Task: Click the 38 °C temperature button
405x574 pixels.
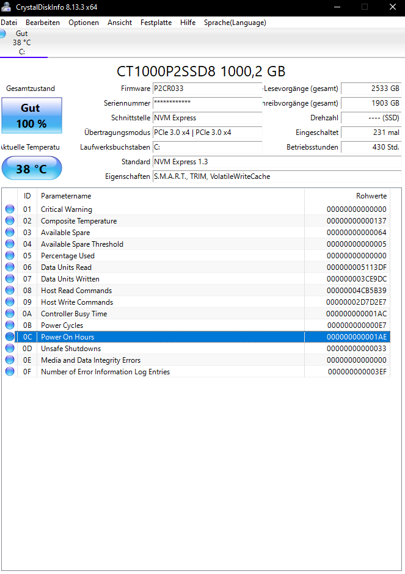Action: point(32,169)
